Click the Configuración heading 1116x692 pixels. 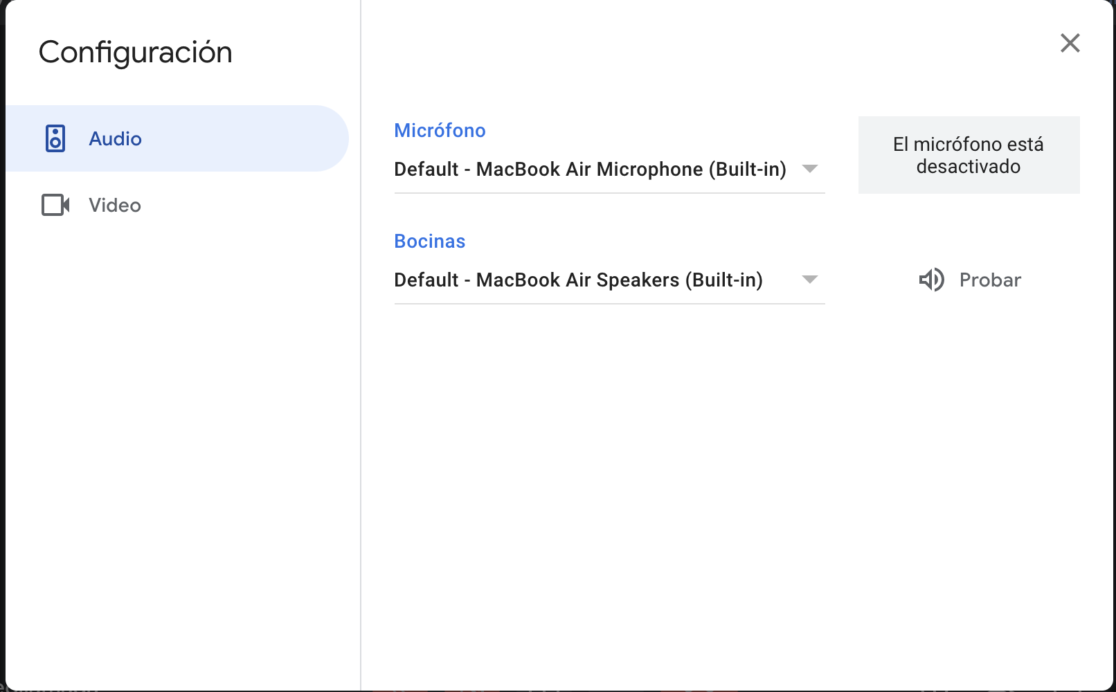click(x=136, y=52)
